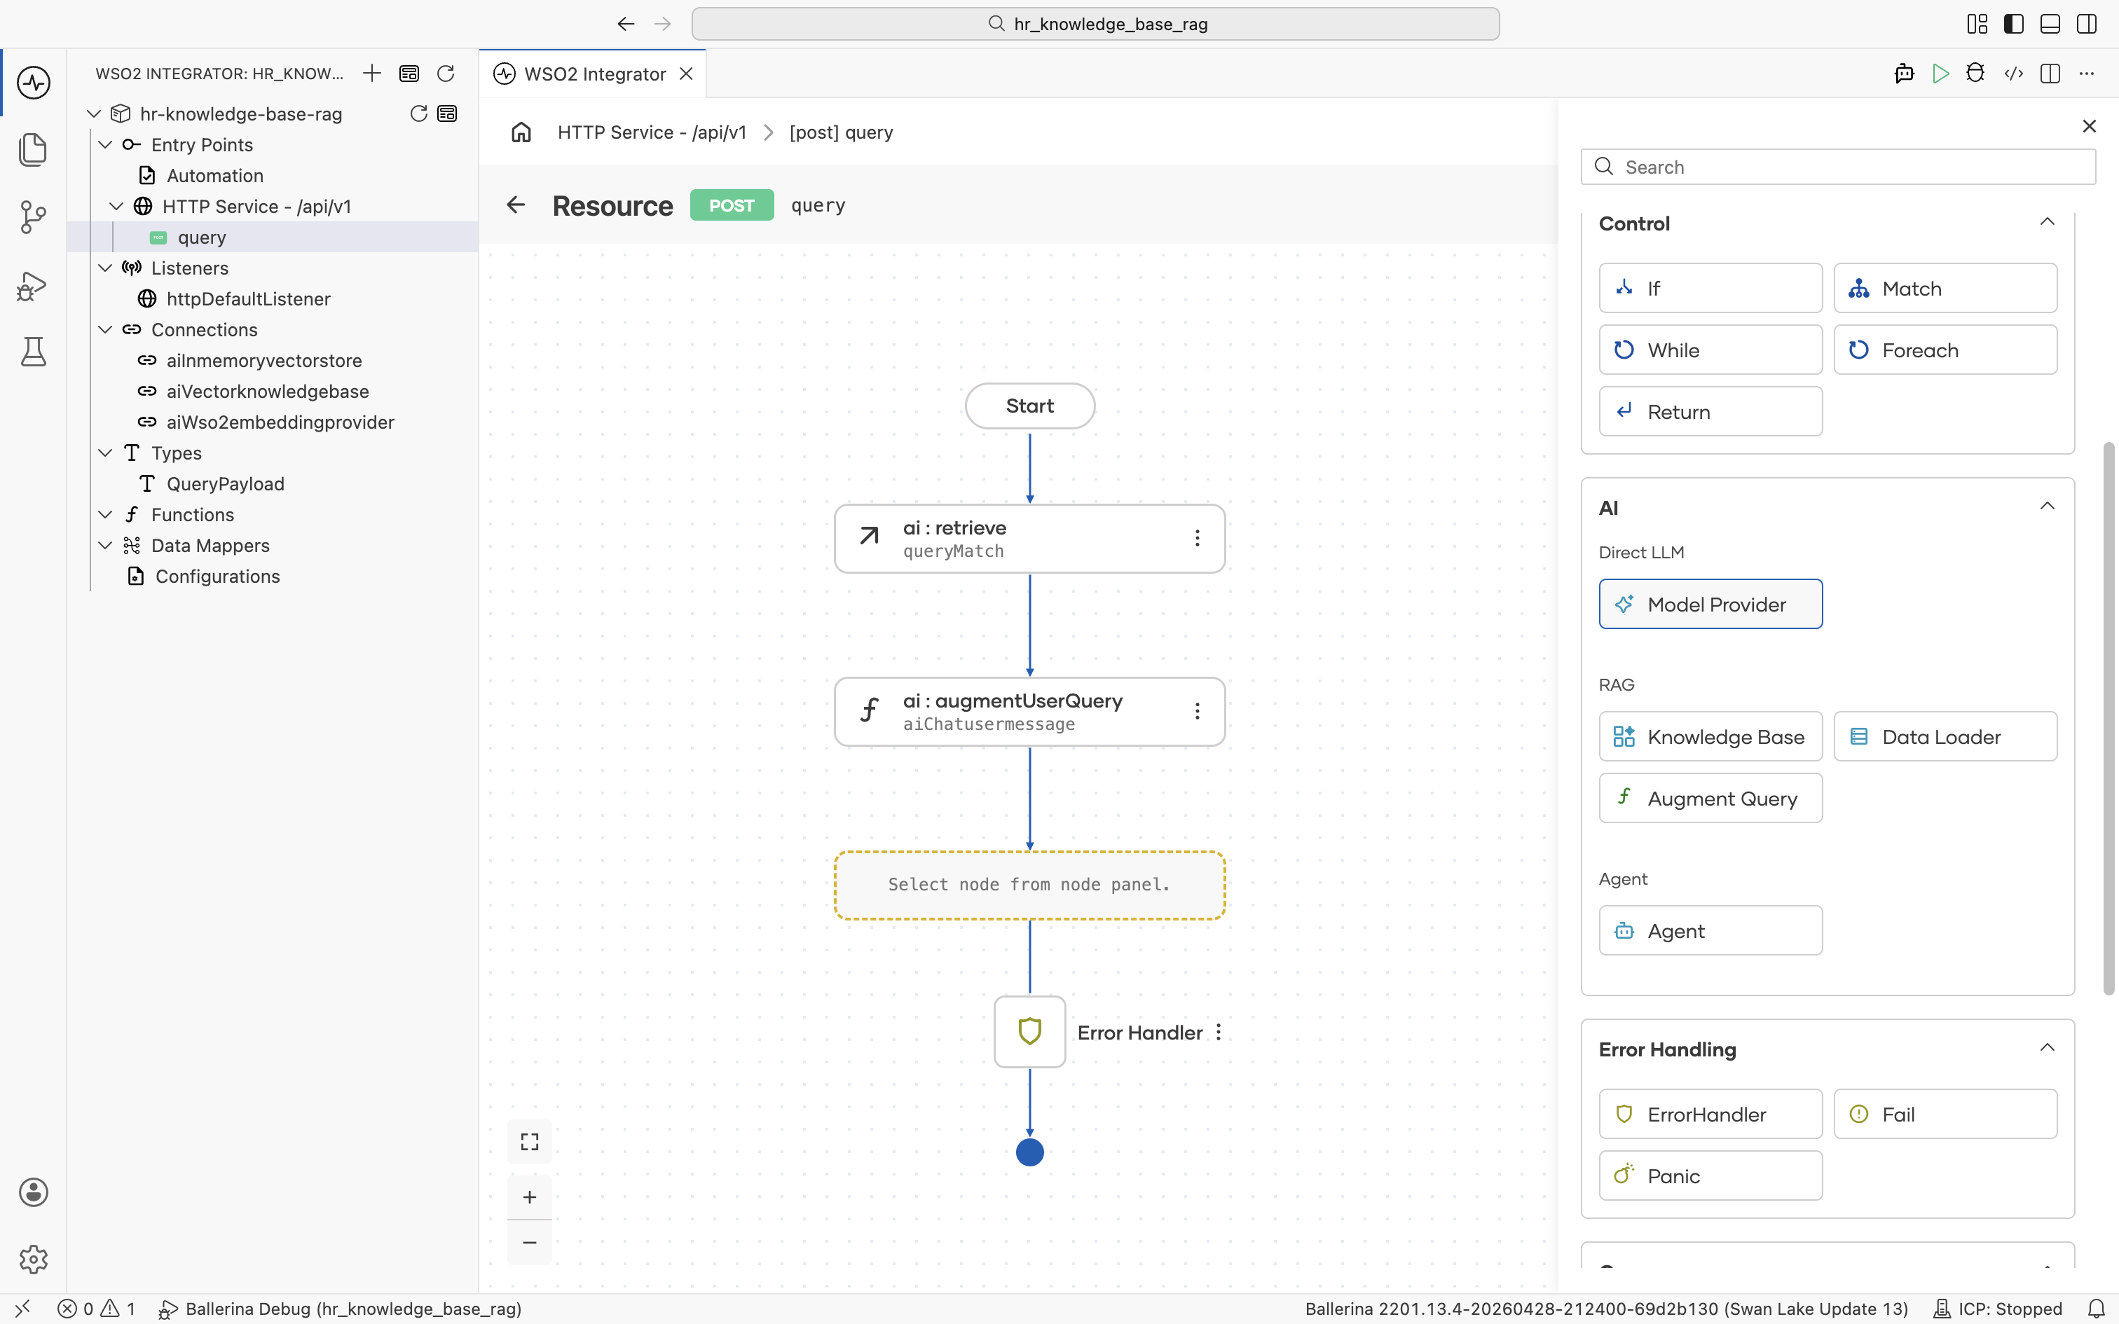Viewport: 2119px width, 1324px height.
Task: Open the options menu of ai : augmentUserQuery node
Action: (1197, 711)
